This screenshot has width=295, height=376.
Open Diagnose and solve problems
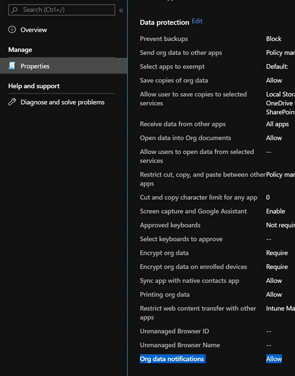tap(62, 102)
